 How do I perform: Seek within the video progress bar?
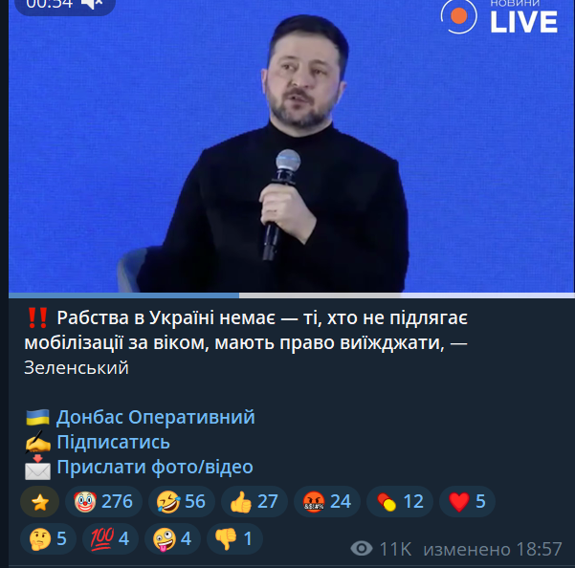291,295
